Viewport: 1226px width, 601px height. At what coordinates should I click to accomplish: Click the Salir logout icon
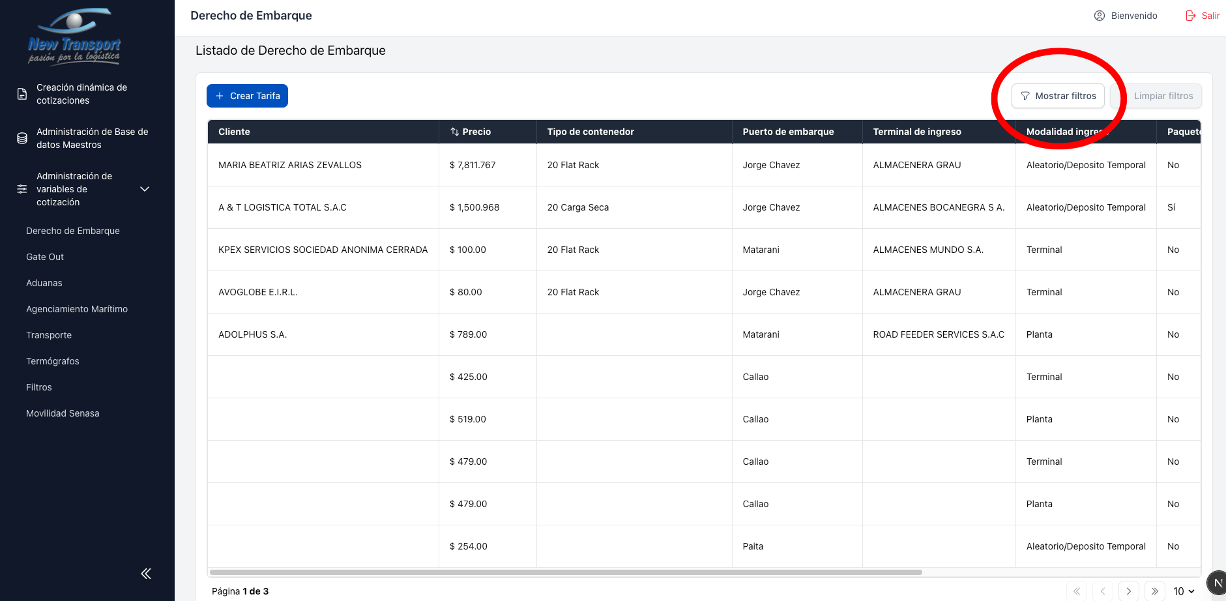(x=1190, y=16)
